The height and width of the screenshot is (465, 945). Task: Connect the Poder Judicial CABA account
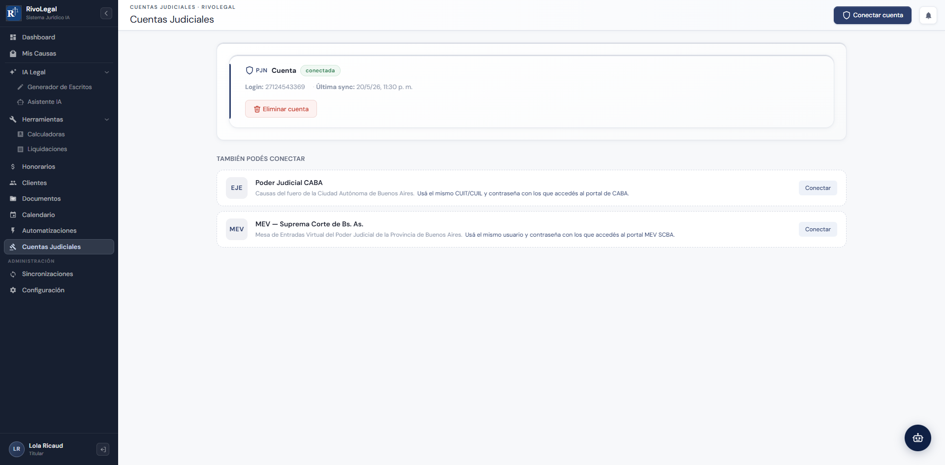click(818, 188)
